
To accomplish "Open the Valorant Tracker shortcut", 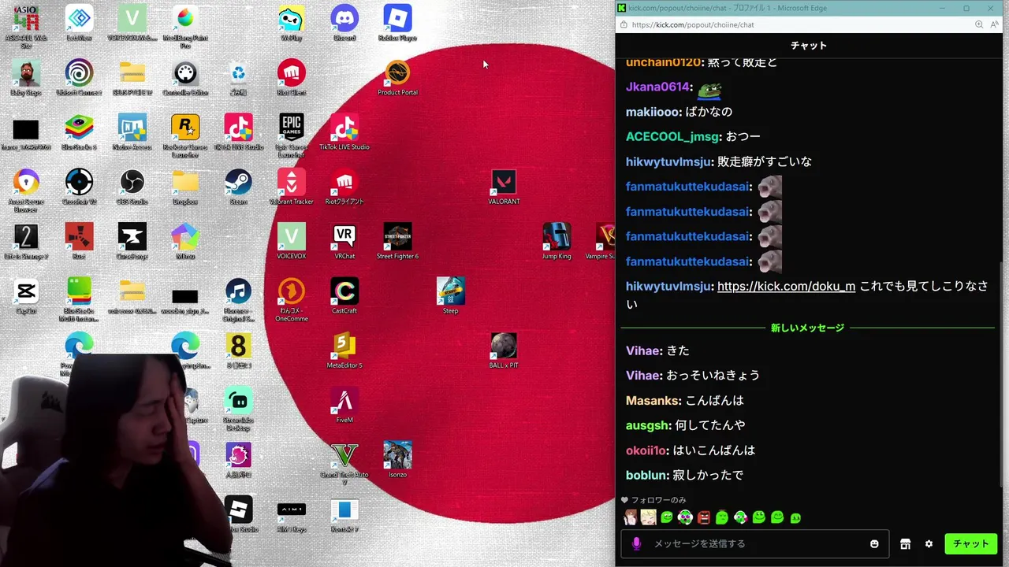I will pos(292,187).
